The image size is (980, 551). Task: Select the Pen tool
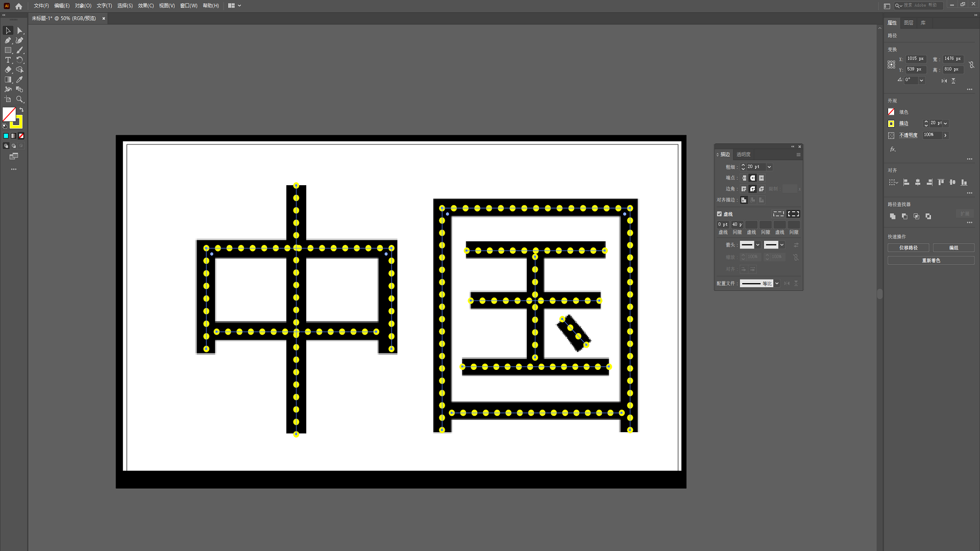click(x=8, y=40)
